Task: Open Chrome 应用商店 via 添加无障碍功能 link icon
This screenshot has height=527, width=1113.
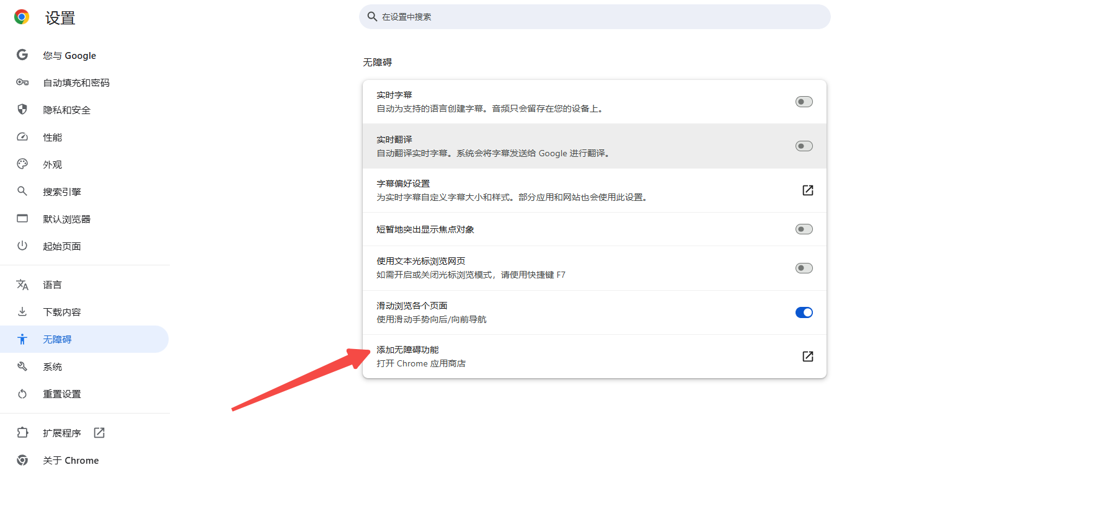Action: (808, 356)
